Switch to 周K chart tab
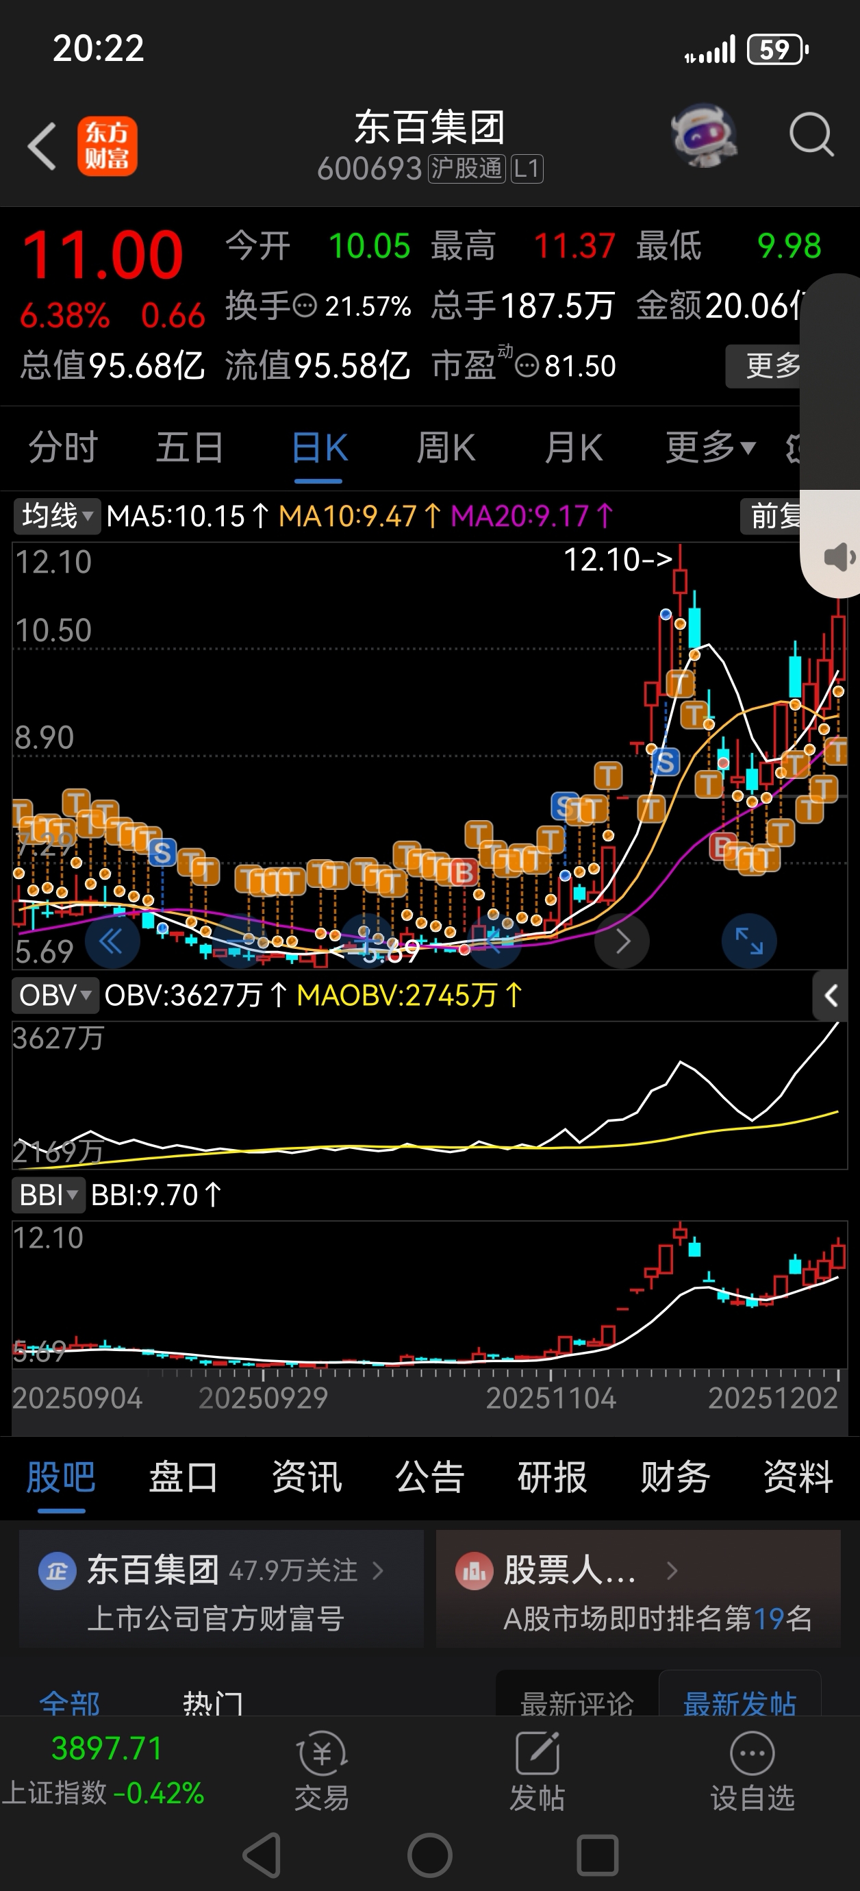860x1891 pixels. coord(446,447)
